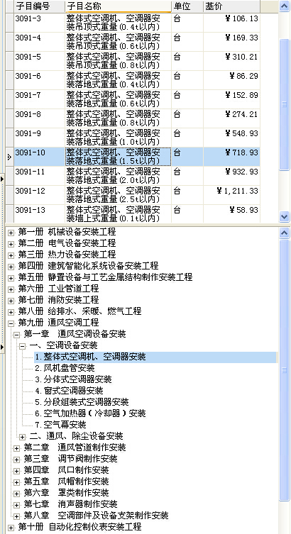This screenshot has height=534, width=291.
Task: Sort by 基价 column header
Action: point(231,6)
